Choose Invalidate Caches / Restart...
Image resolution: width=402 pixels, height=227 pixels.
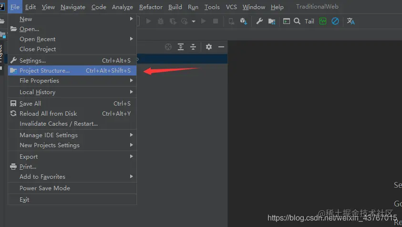point(72,123)
